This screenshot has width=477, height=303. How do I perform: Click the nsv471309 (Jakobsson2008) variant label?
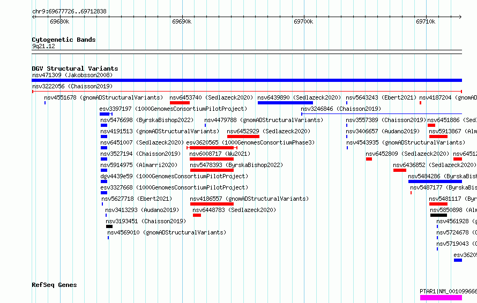click(x=72, y=75)
